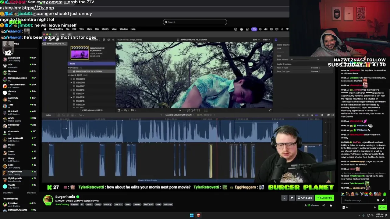The height and width of the screenshot is (219, 390).
Task: Click the irl tag under stream title
Action: 82,204
